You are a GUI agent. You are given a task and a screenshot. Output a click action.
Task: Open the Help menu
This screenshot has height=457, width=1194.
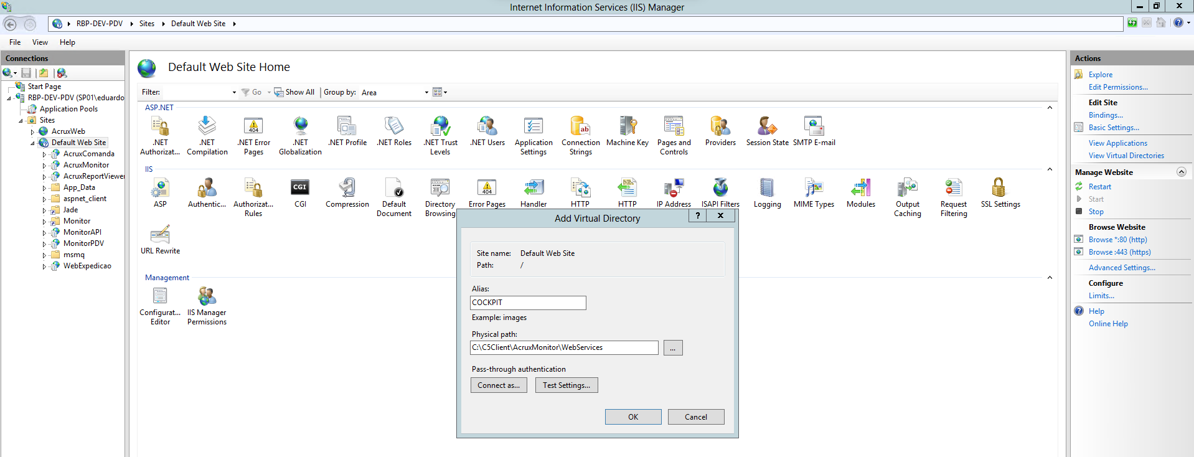(x=67, y=42)
